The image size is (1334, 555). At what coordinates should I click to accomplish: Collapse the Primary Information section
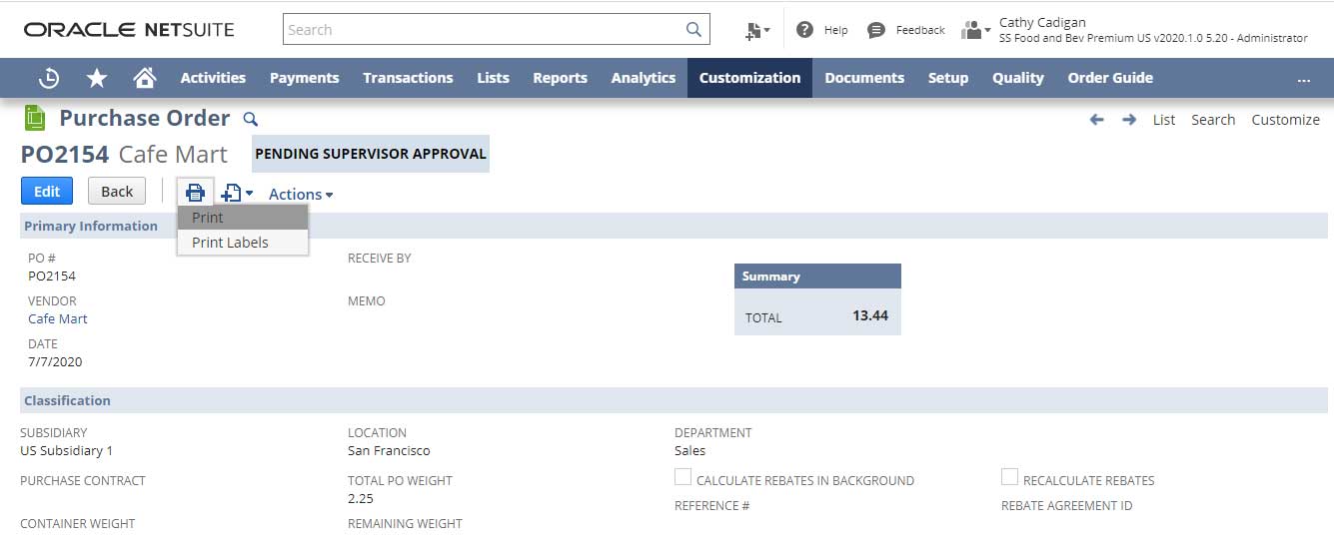[x=91, y=226]
